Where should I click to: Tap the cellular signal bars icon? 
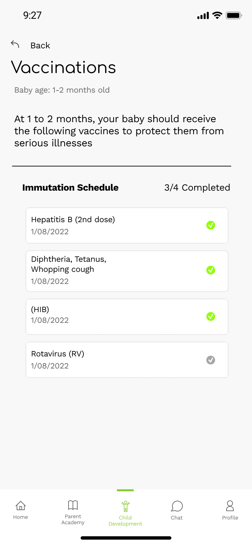pos(203,15)
